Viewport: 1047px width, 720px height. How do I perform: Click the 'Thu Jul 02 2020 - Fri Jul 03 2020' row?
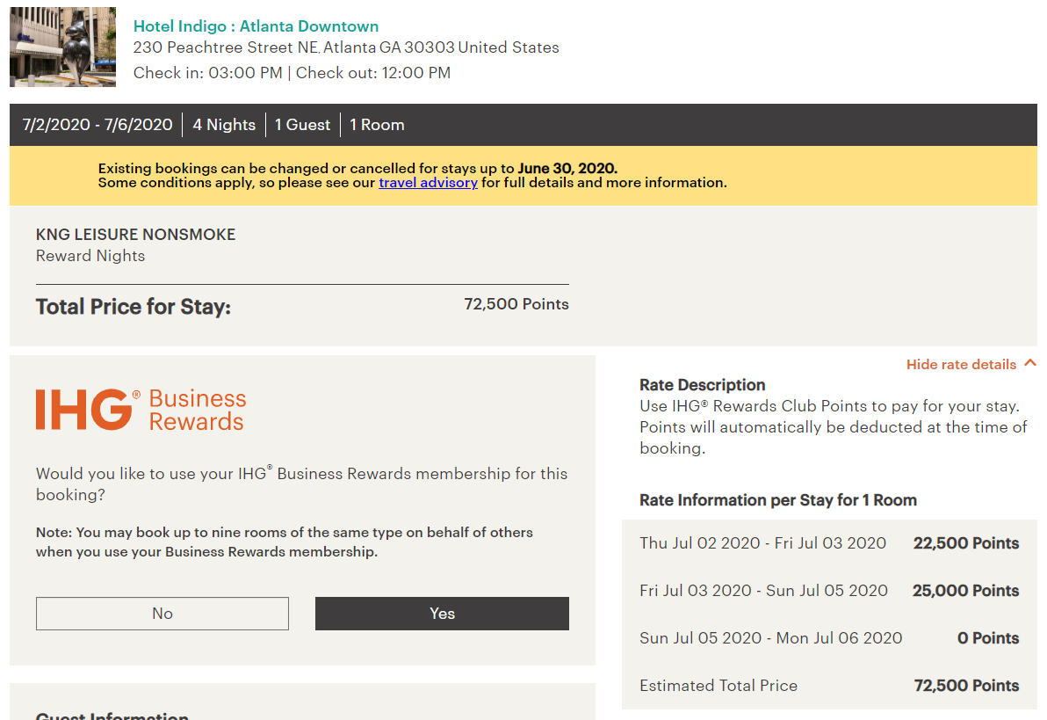[x=829, y=542]
